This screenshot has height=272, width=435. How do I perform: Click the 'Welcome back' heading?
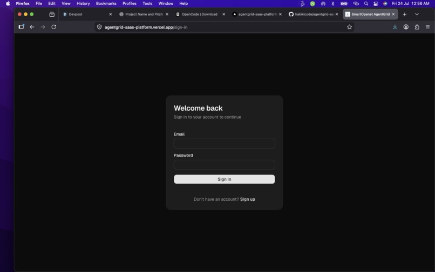pyautogui.click(x=198, y=108)
